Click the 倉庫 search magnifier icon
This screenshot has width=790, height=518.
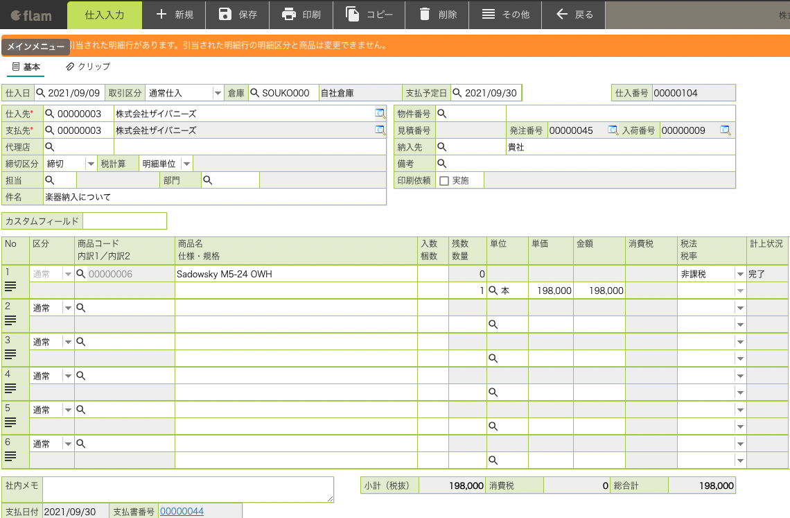255,93
